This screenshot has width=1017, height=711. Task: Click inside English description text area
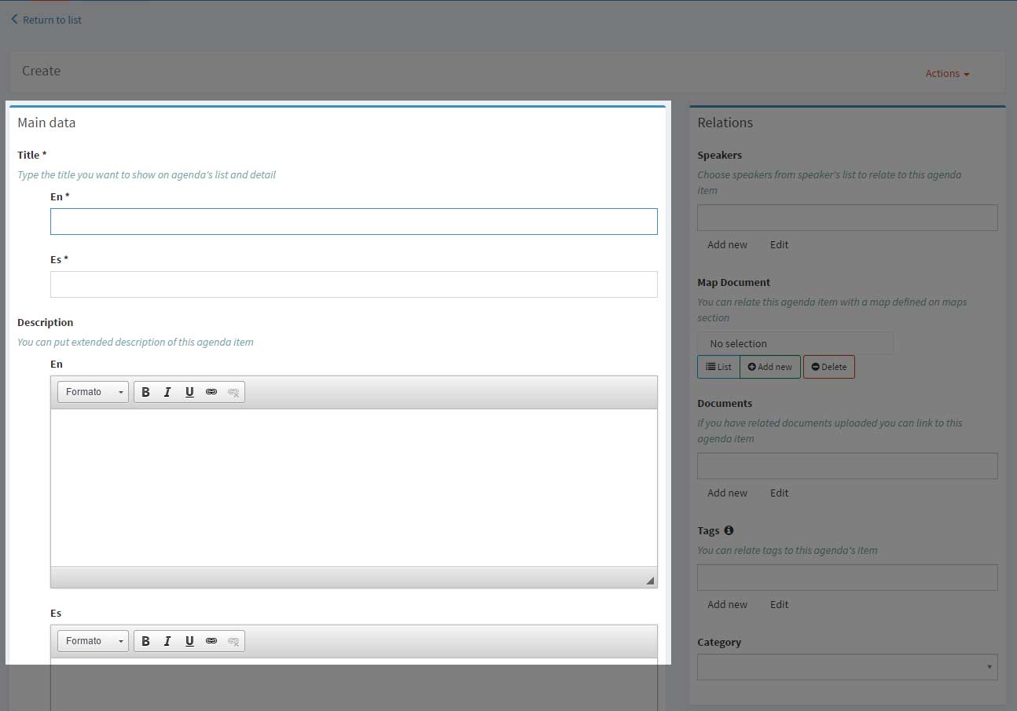point(354,488)
